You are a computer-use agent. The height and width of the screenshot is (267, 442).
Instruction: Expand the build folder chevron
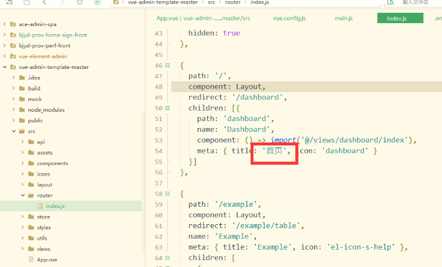click(13, 89)
